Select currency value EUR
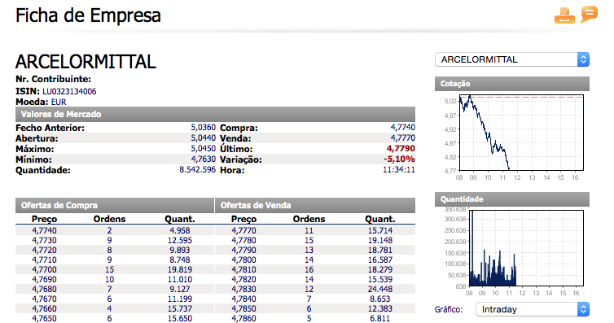Image resolution: width=614 pixels, height=323 pixels. click(59, 102)
